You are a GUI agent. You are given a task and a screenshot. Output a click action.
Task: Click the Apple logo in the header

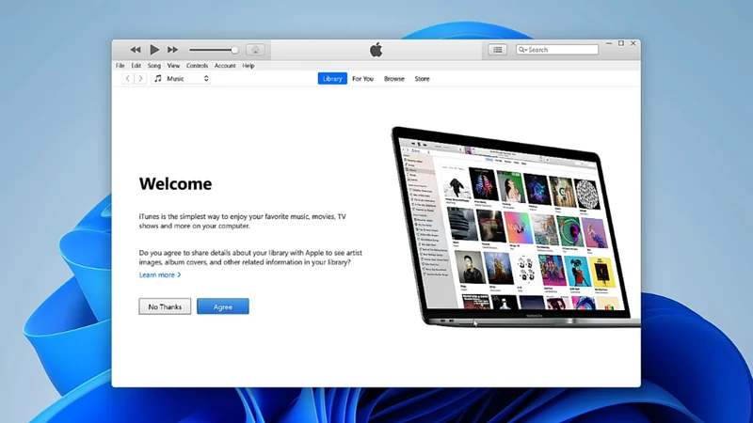pos(376,49)
